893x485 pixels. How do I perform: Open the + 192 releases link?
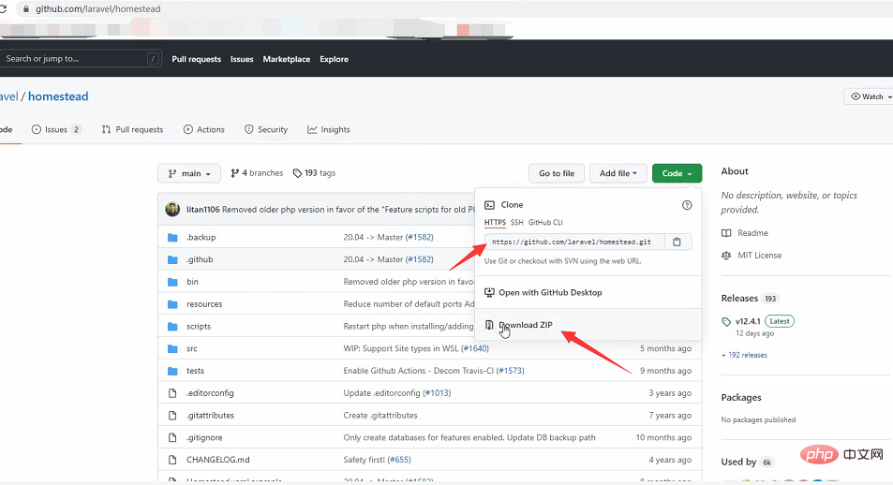pos(744,355)
